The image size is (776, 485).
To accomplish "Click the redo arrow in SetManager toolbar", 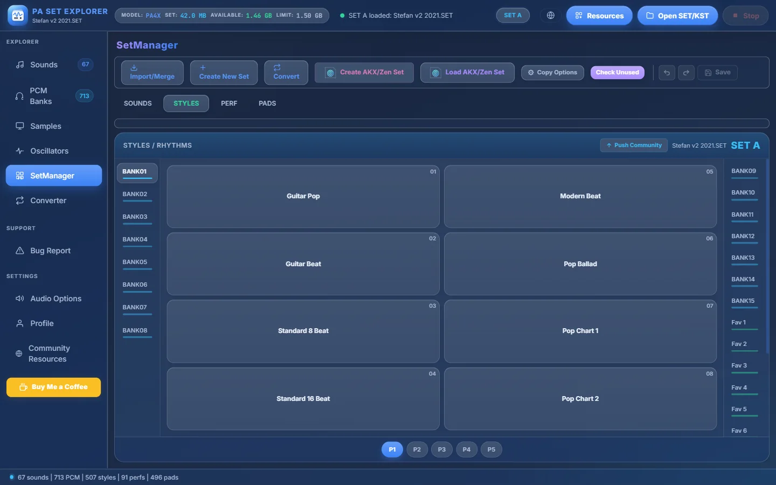I will click(686, 73).
